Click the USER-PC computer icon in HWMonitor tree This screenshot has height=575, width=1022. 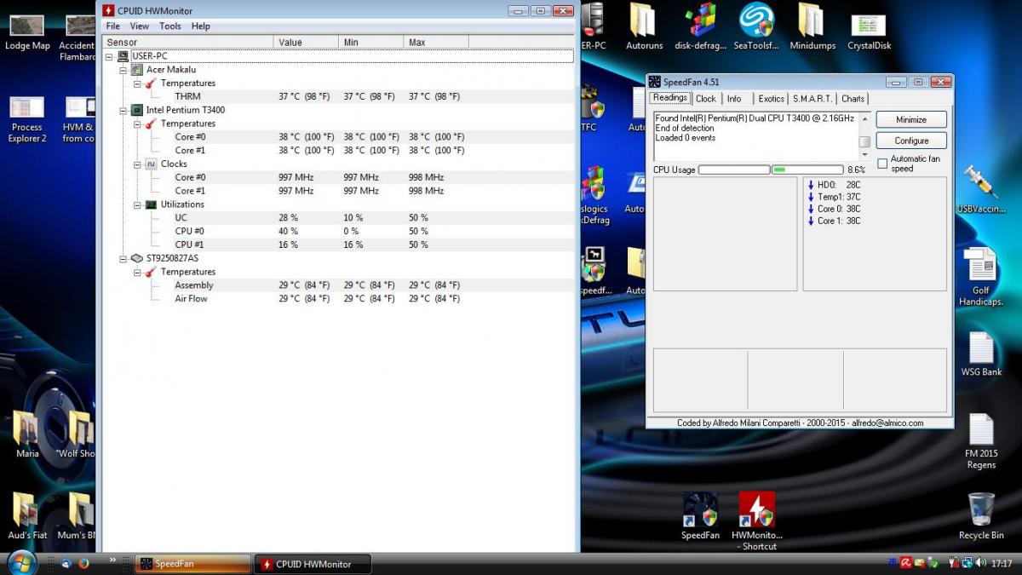pos(123,56)
